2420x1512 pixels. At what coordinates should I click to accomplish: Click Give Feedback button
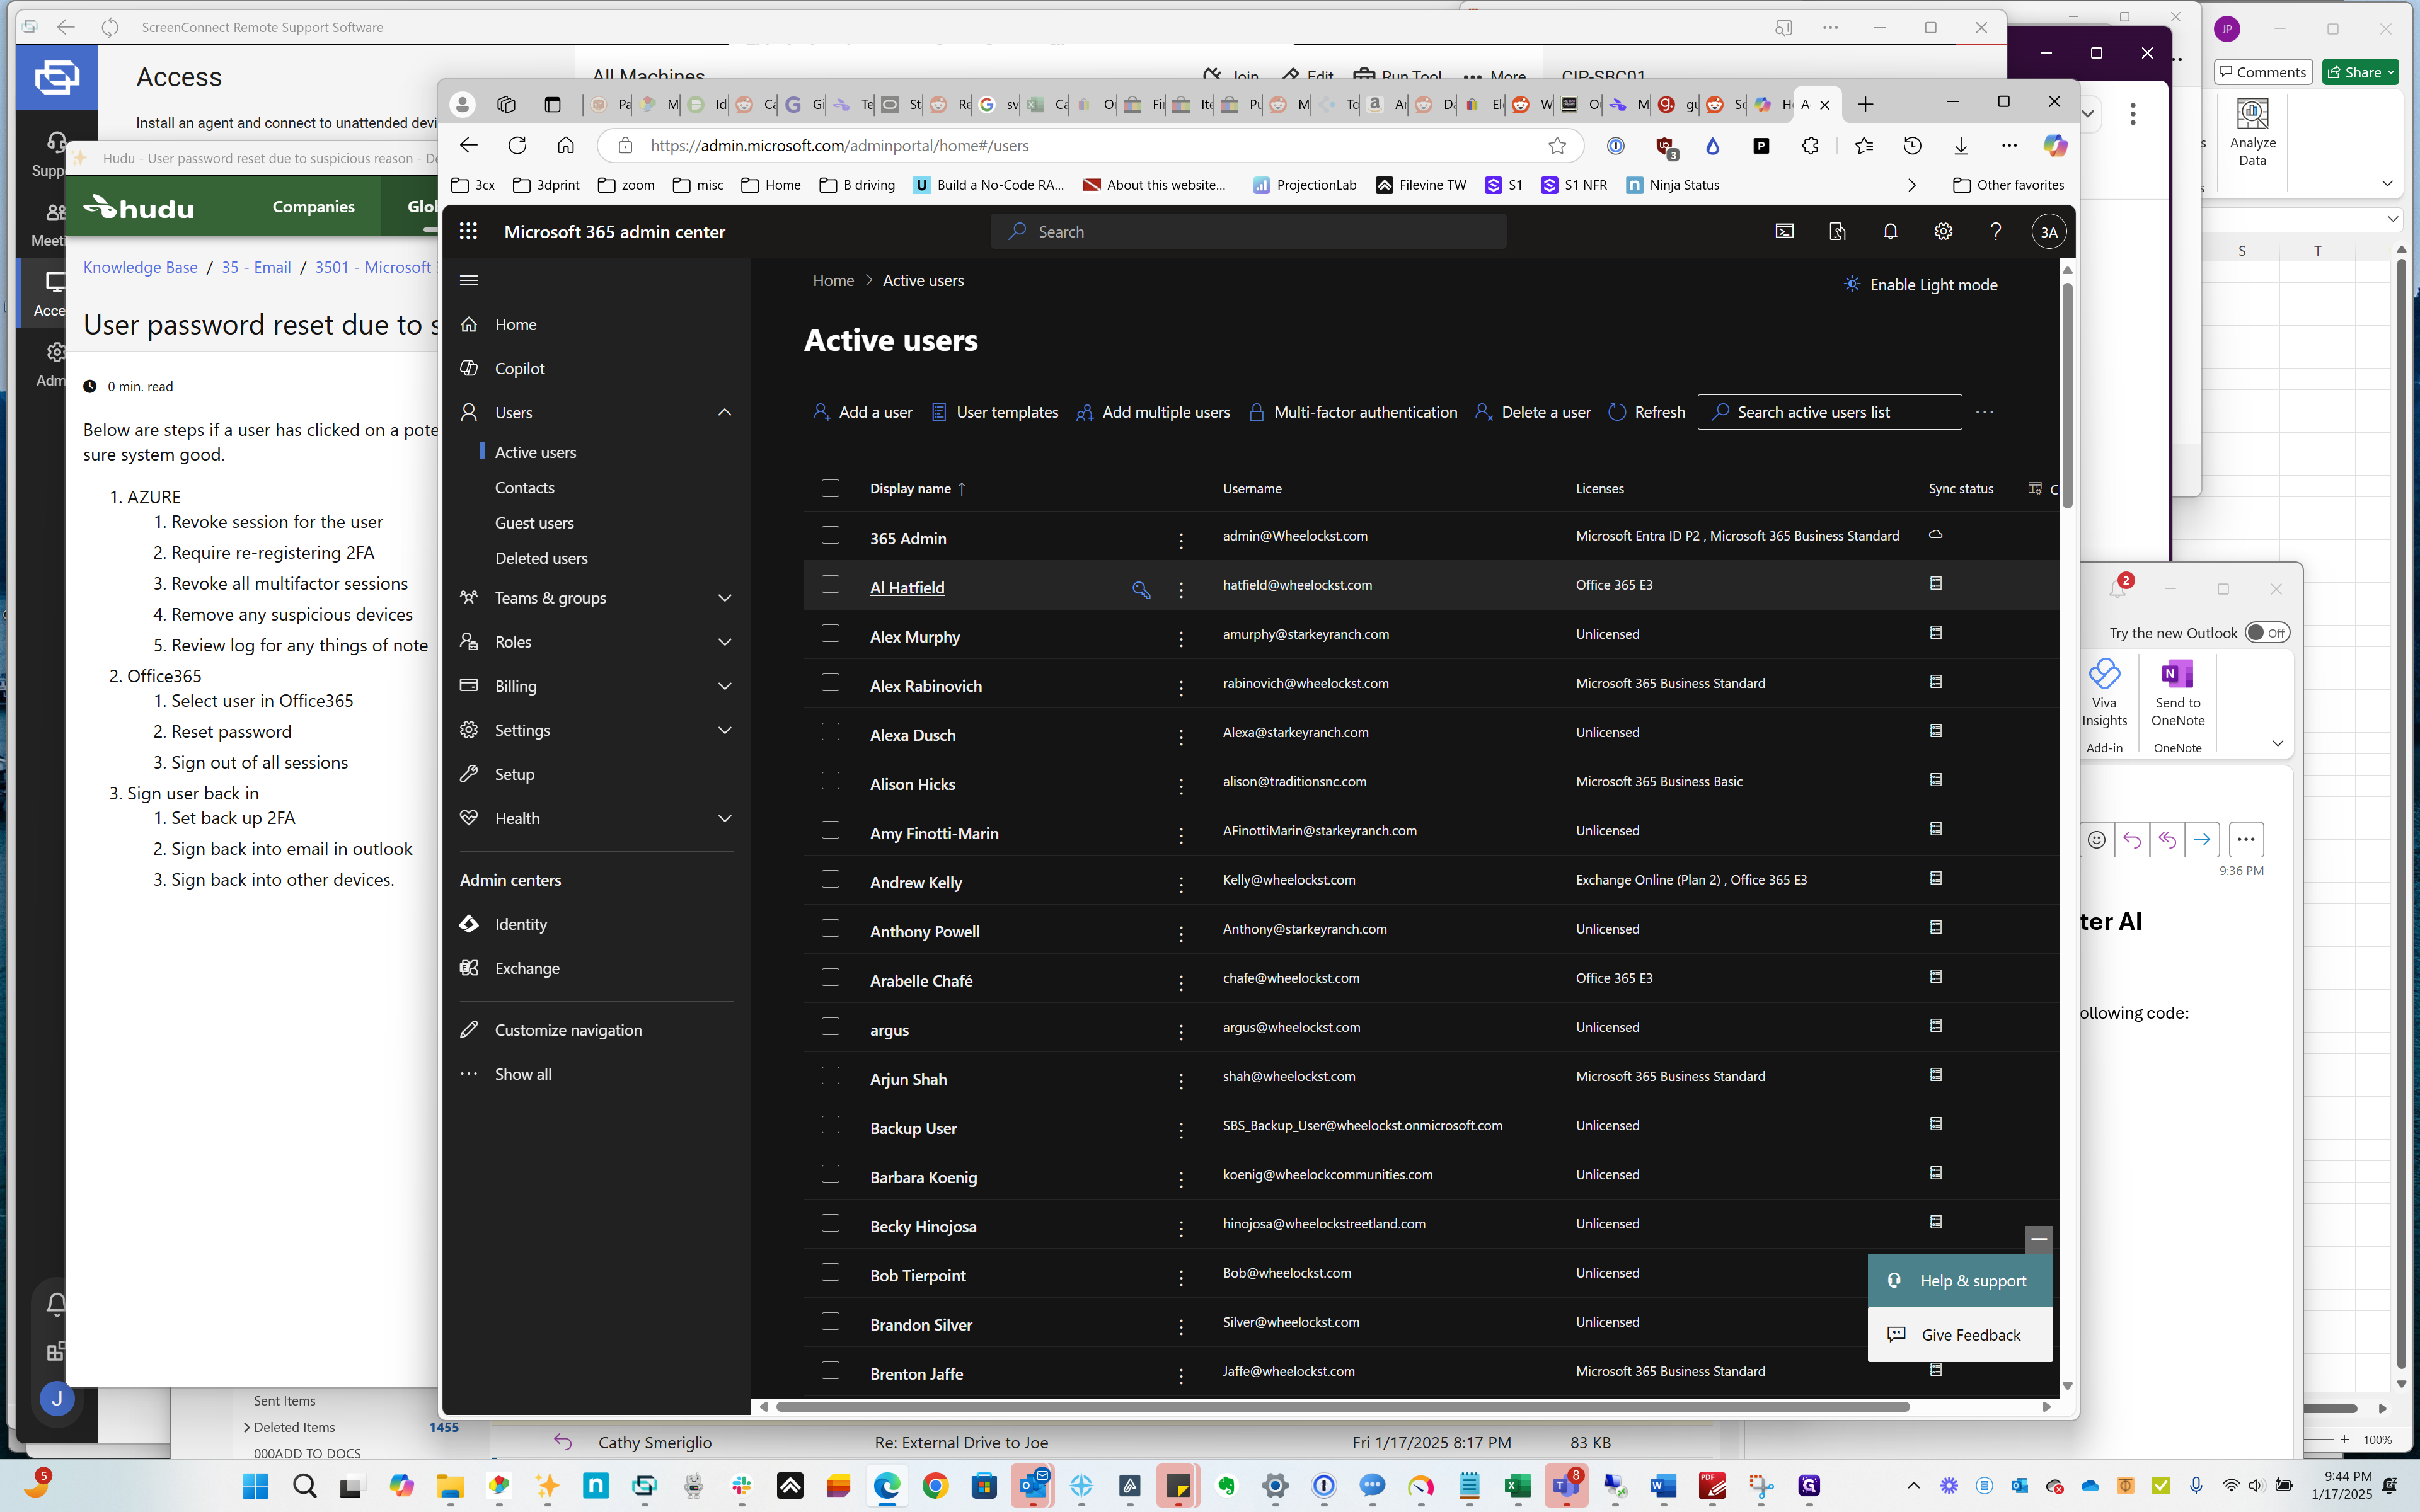(x=1959, y=1335)
